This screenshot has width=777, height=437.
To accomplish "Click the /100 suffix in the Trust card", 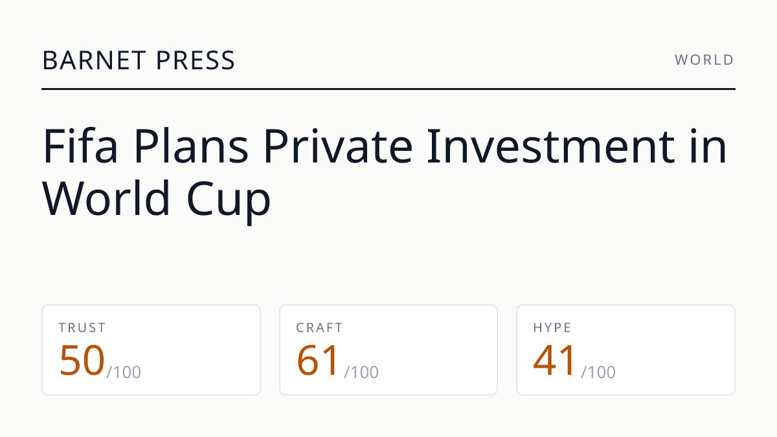I will (x=124, y=372).
